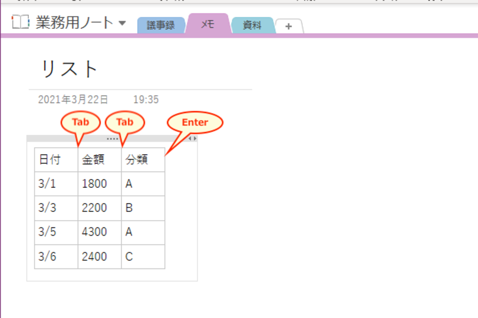Image resolution: width=478 pixels, height=318 pixels.
Task: Click the cell containing 4300
Action: coord(100,232)
